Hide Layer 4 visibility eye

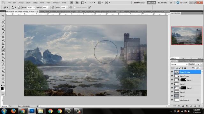[x=172, y=80]
